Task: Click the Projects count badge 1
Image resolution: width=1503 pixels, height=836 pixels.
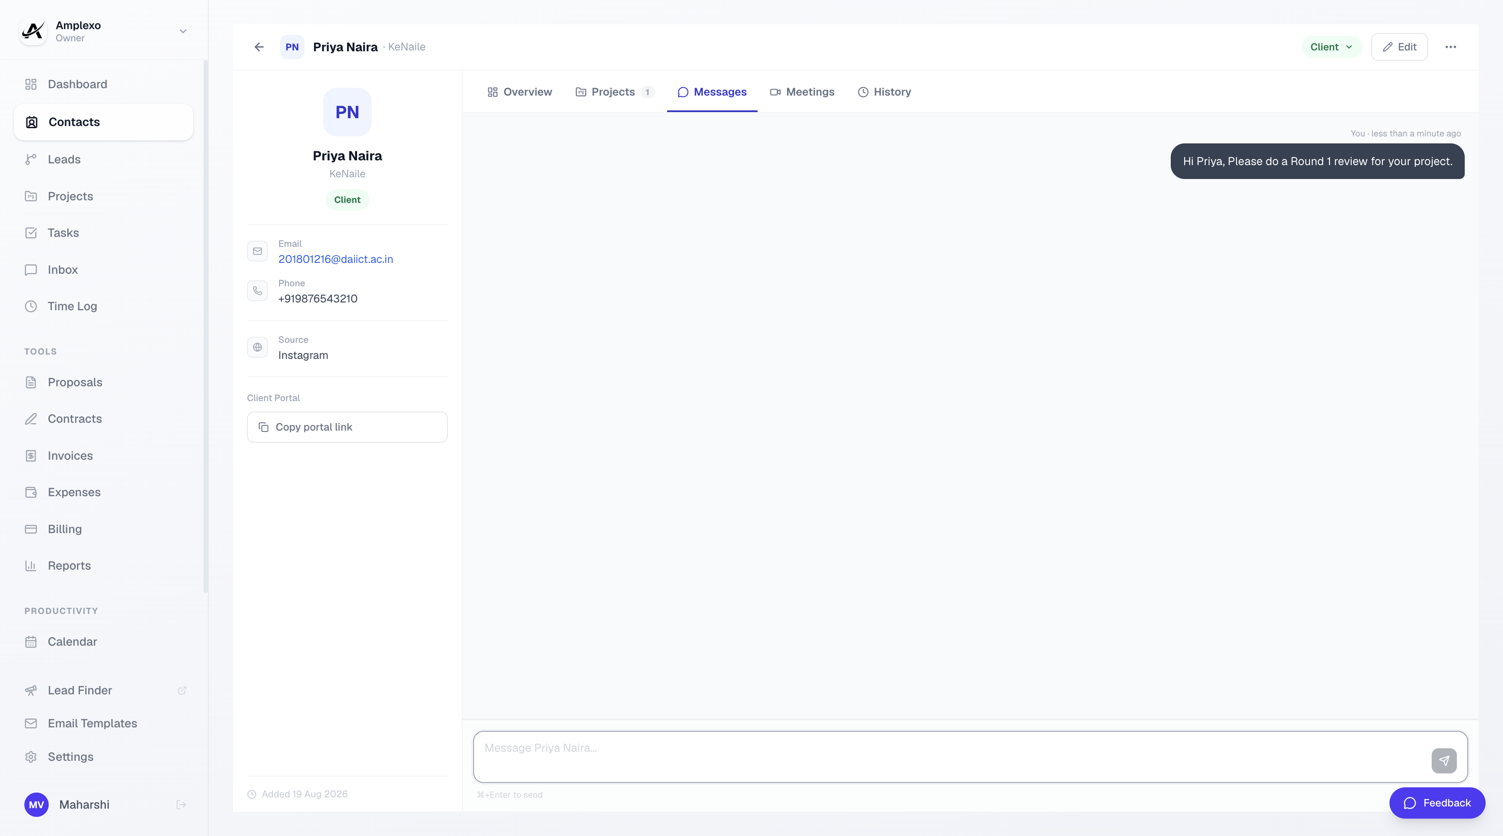Action: click(x=647, y=92)
